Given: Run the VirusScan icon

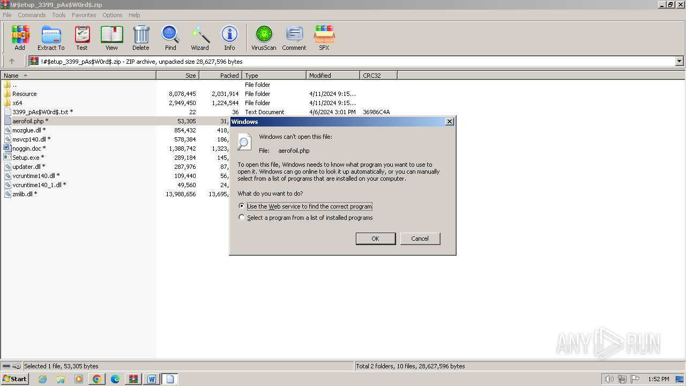Looking at the screenshot, I should point(264,38).
